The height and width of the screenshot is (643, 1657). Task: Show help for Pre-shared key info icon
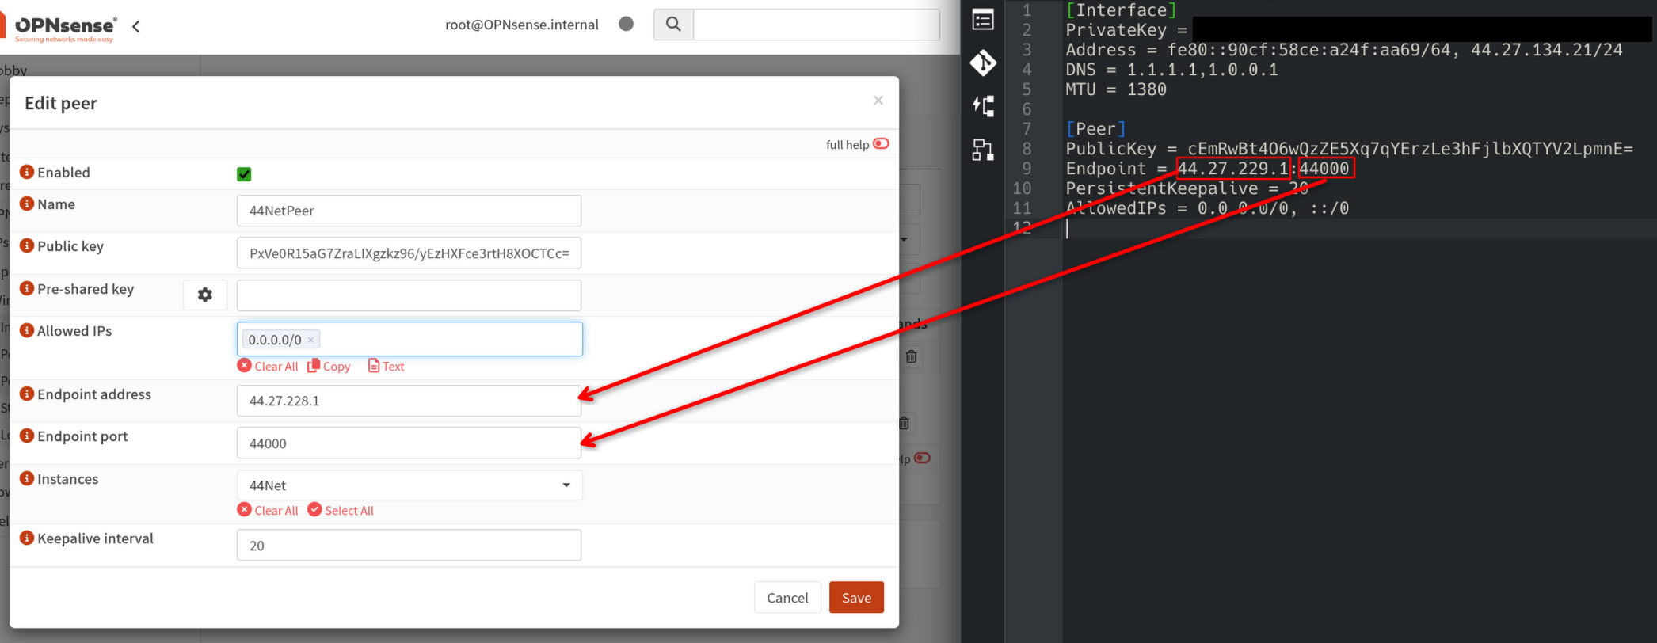click(27, 288)
